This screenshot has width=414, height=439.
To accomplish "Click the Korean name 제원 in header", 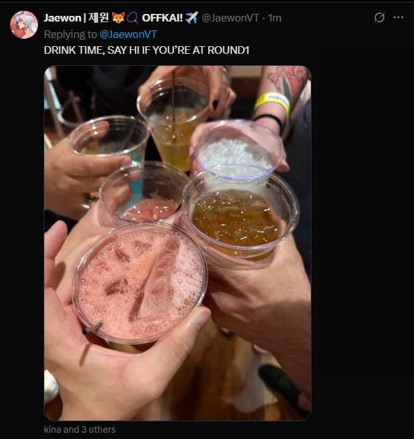I will pyautogui.click(x=99, y=18).
